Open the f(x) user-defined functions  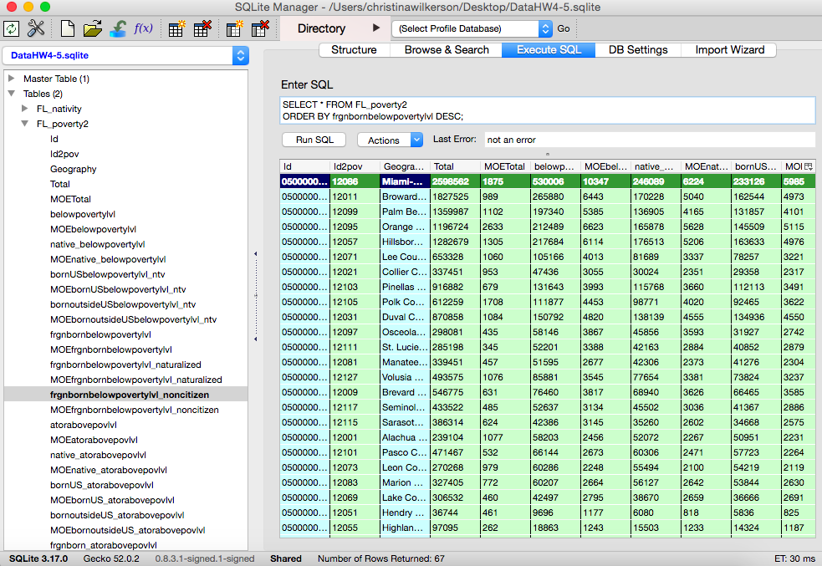pyautogui.click(x=143, y=28)
